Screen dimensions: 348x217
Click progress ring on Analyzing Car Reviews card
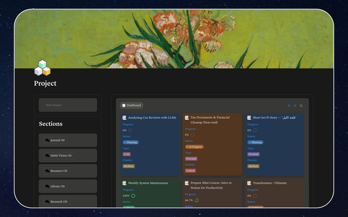[x=130, y=130]
